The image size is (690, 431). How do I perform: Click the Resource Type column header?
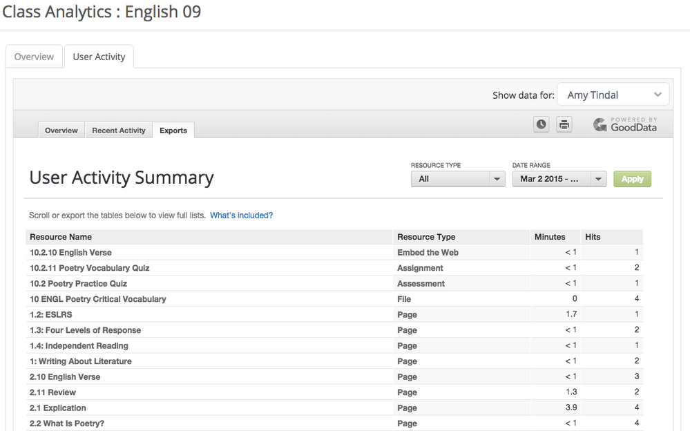(x=426, y=237)
